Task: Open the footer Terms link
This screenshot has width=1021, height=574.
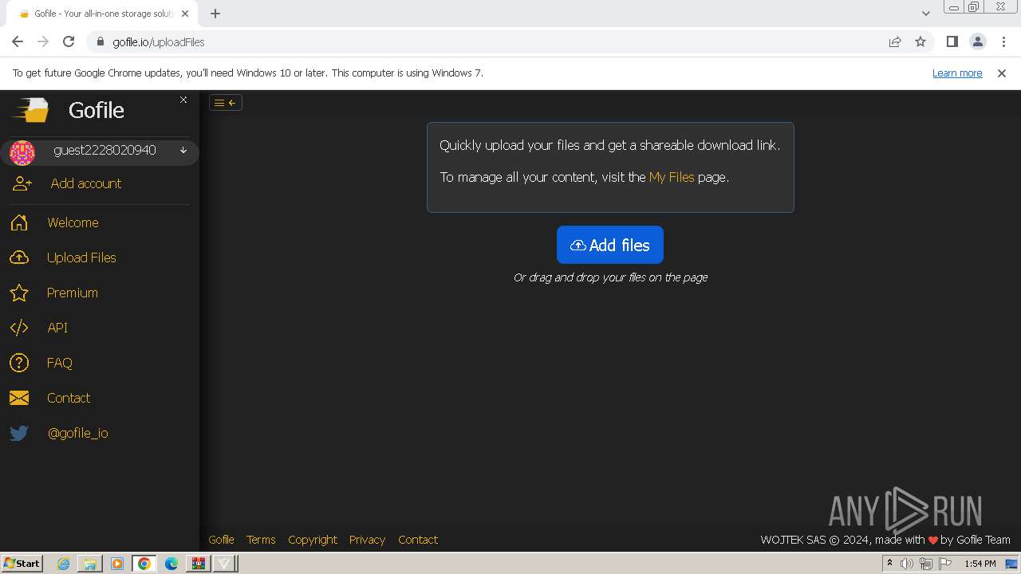Action: click(x=261, y=540)
